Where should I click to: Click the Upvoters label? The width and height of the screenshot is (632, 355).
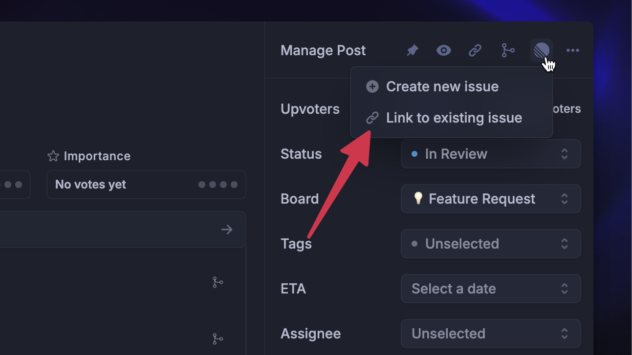click(x=310, y=109)
